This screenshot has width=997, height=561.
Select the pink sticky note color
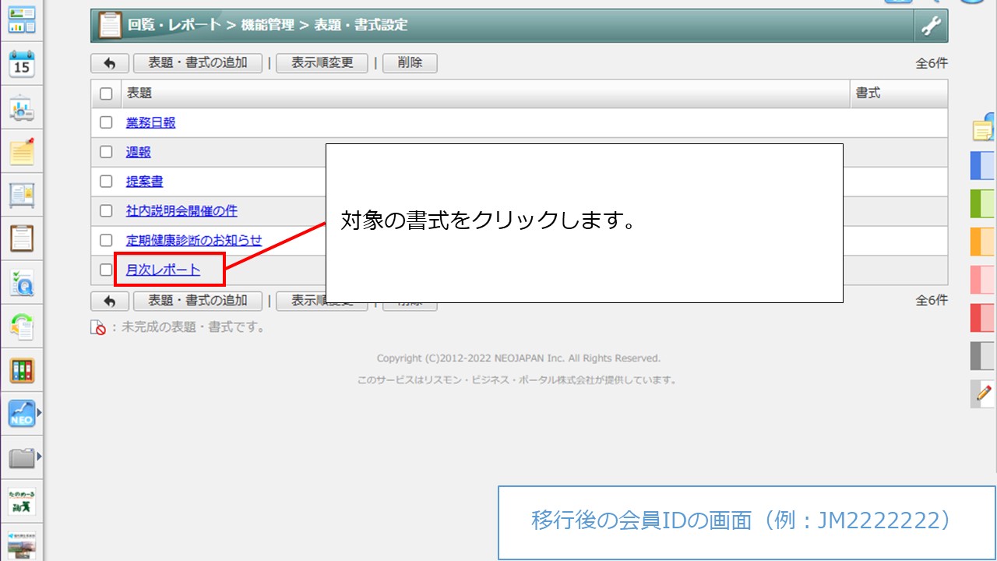tap(983, 280)
